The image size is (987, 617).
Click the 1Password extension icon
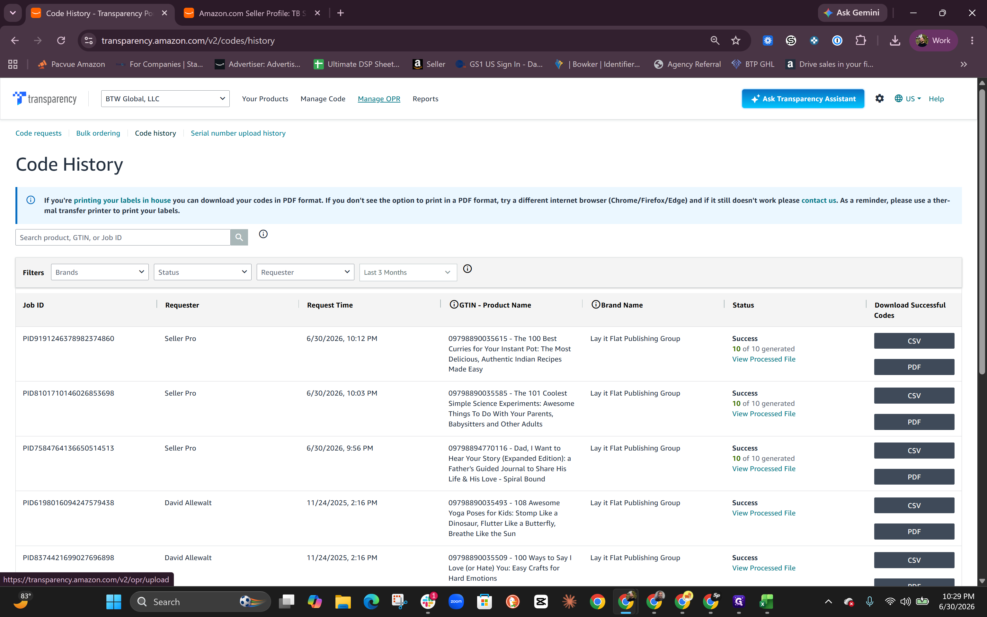click(837, 40)
